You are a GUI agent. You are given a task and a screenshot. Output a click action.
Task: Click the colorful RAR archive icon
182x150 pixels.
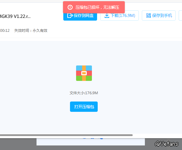(84, 73)
